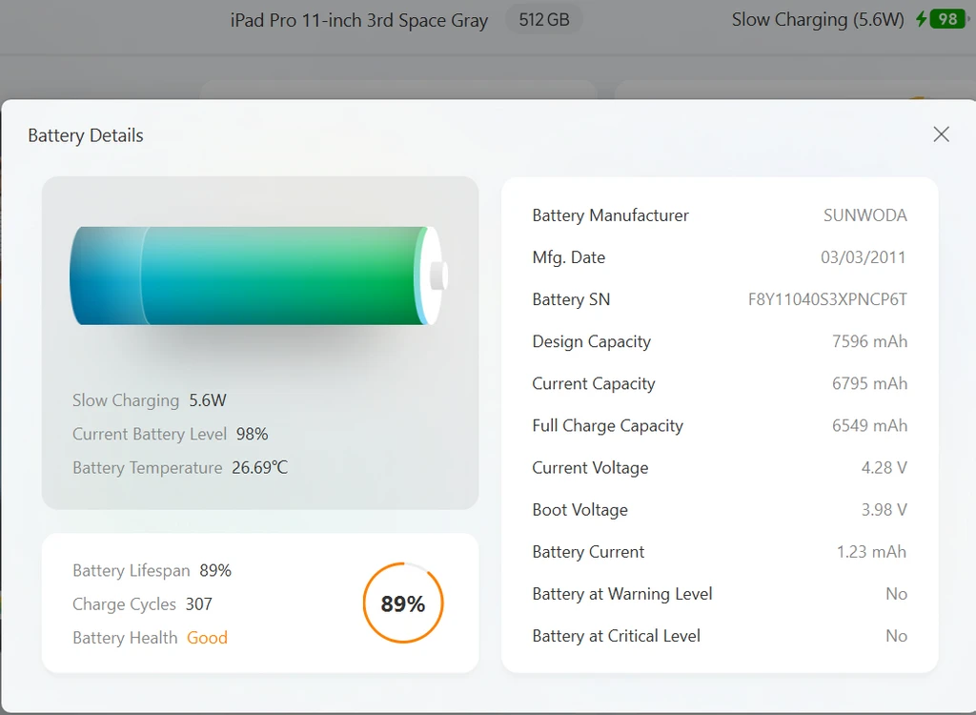Click the Current Voltage value 4.28 V
Screen dimensions: 976x715
coord(884,468)
